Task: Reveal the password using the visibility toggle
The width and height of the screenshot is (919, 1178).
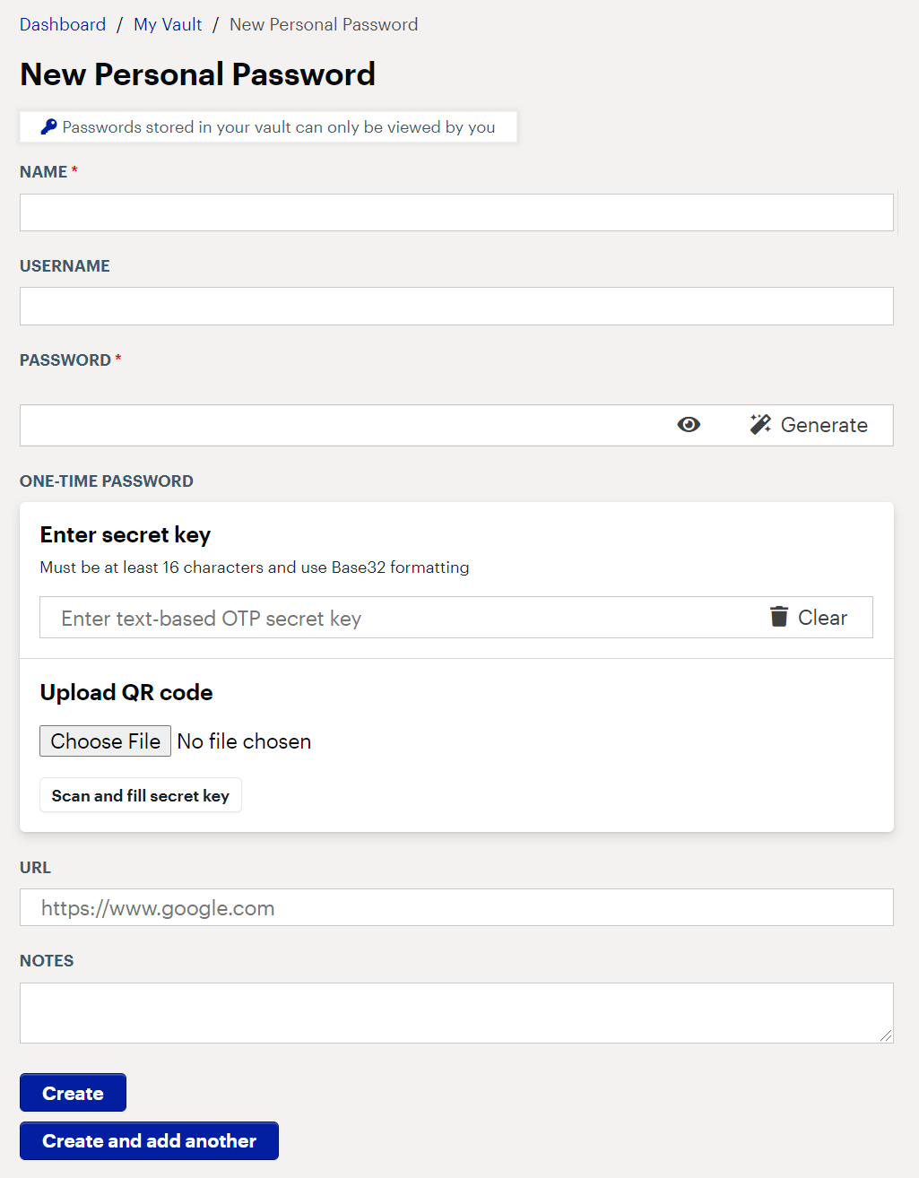Action: pyautogui.click(x=688, y=424)
